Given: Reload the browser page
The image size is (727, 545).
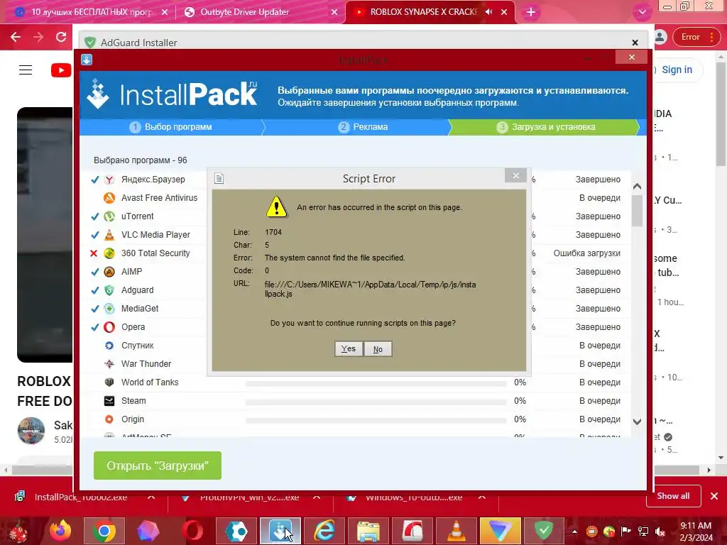Looking at the screenshot, I should coord(61,37).
